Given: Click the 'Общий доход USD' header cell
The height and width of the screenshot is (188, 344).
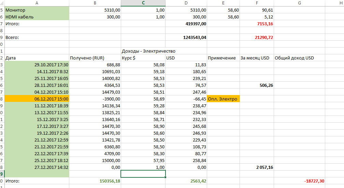Looking at the screenshot, I should [x=300, y=58].
